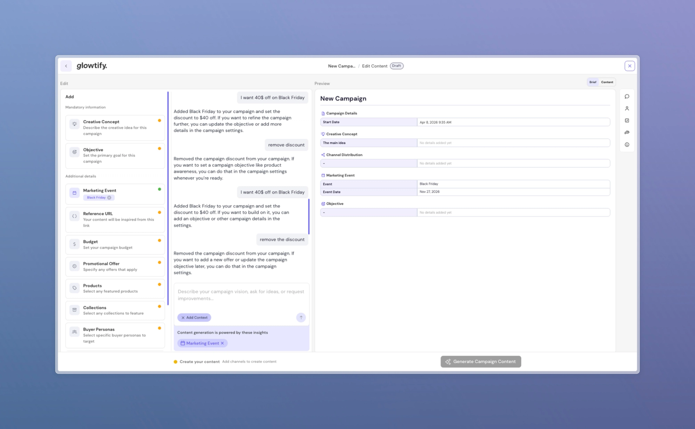
Task: Click the Draft status badge
Action: point(397,66)
